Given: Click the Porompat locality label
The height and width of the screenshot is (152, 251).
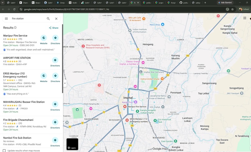Looking at the screenshot, I should [x=176, y=93].
